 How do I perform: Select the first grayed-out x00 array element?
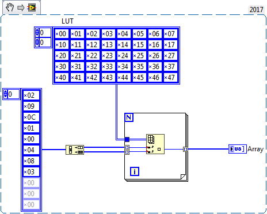coord(31,183)
